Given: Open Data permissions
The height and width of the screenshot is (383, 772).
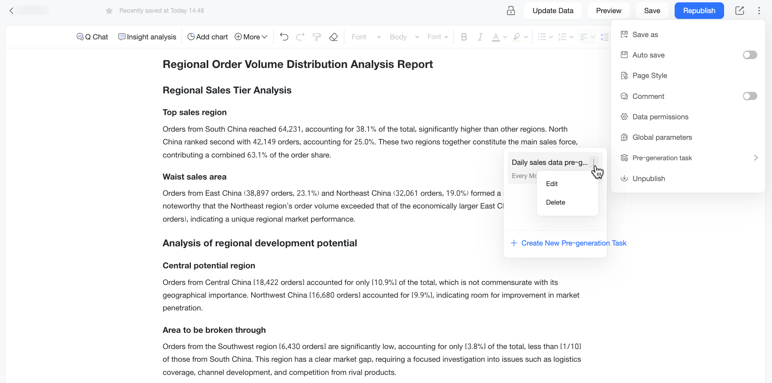Looking at the screenshot, I should (x=688, y=117).
